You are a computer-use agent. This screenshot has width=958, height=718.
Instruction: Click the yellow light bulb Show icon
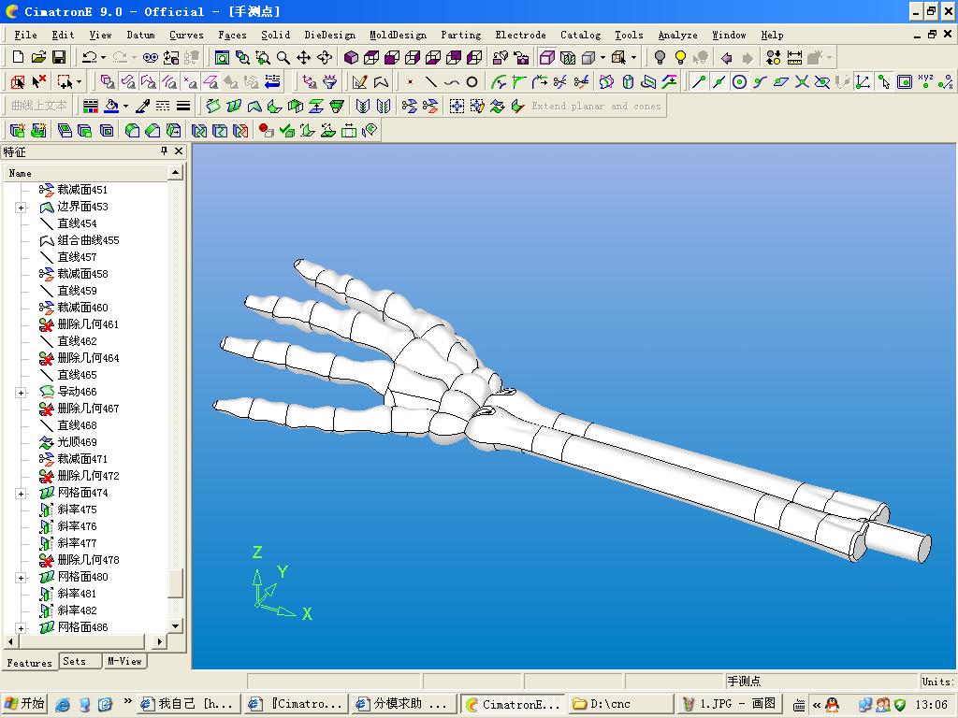(680, 57)
